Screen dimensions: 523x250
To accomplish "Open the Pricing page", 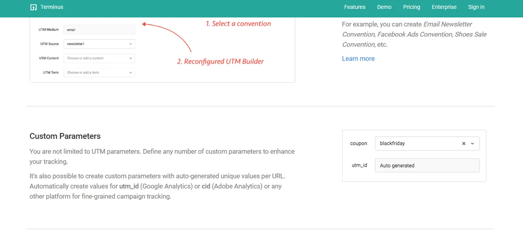I will 411,7.
